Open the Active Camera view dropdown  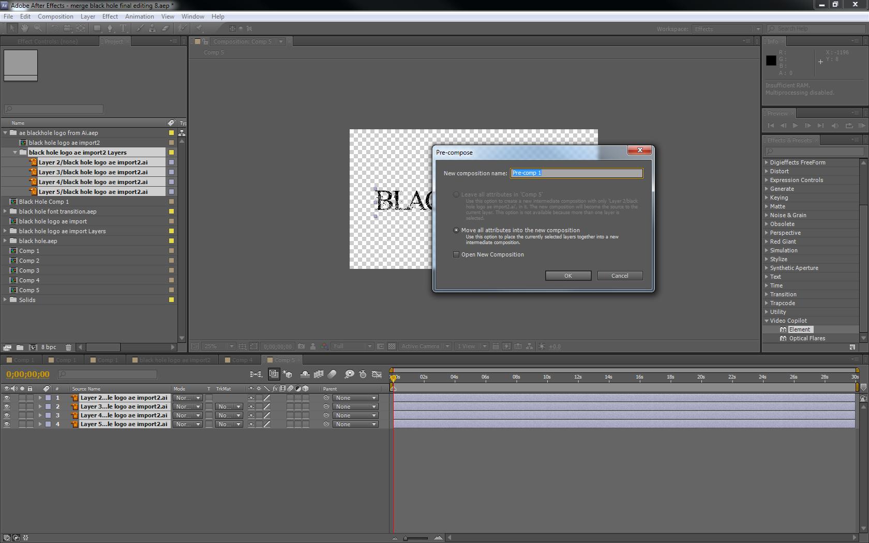tap(425, 346)
